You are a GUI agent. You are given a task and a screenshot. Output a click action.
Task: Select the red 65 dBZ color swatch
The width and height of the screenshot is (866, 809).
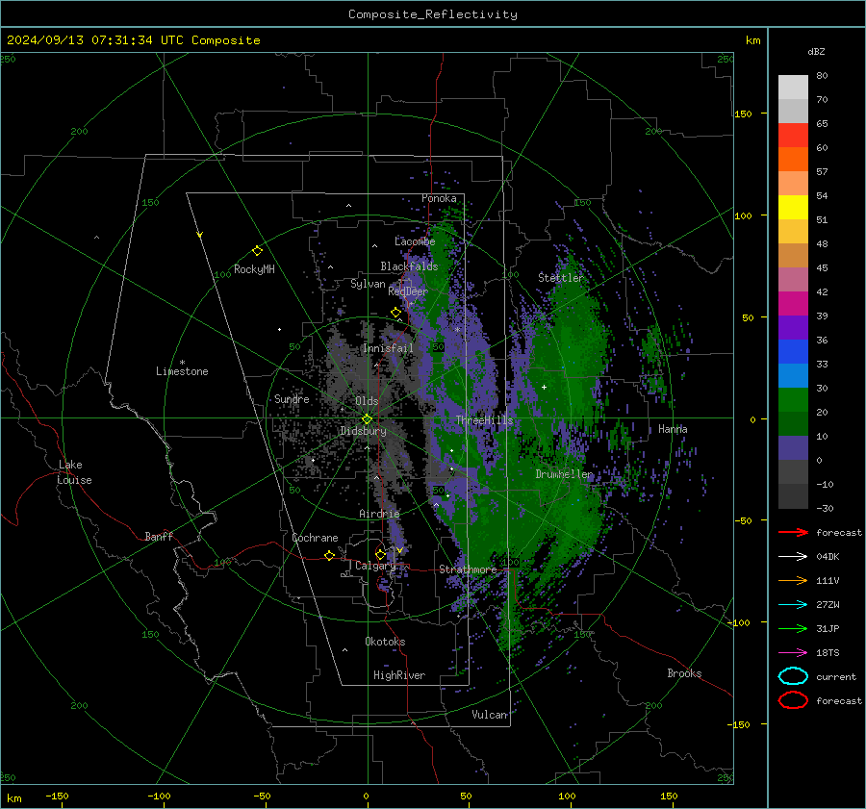[x=793, y=136]
